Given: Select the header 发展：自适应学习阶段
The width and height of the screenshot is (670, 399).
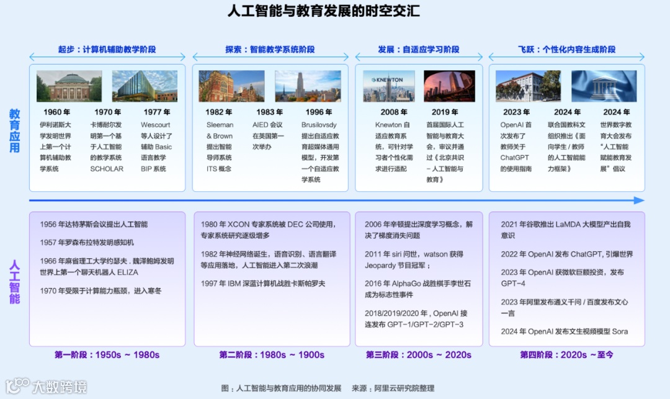Looking at the screenshot, I should [x=419, y=49].
